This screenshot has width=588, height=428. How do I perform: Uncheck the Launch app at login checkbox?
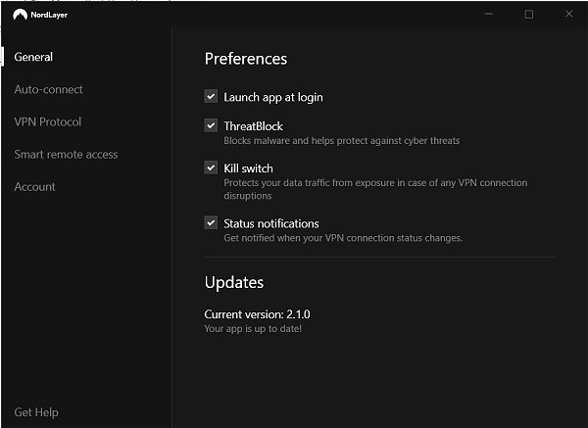click(211, 97)
